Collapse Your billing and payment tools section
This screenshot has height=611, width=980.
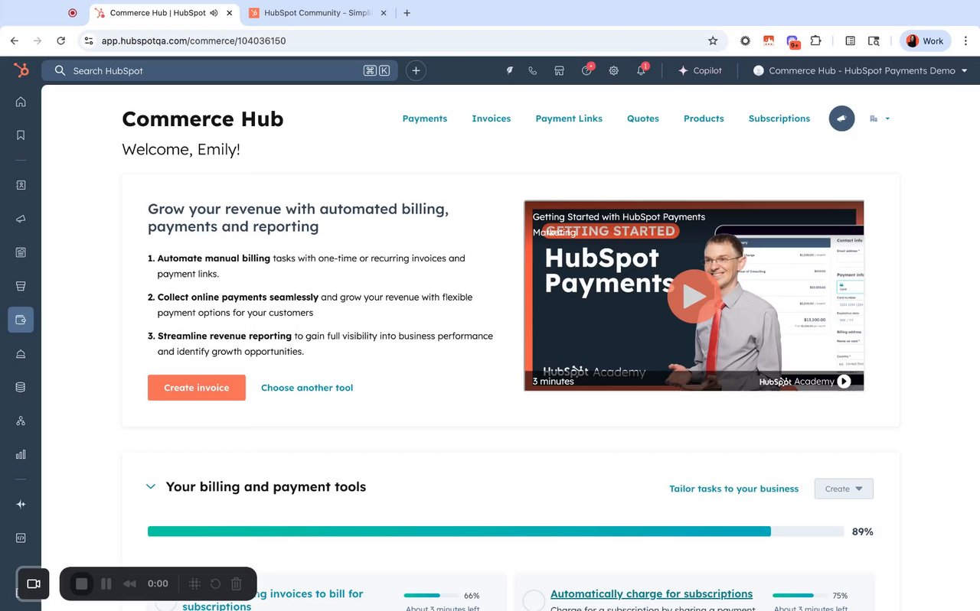[151, 486]
